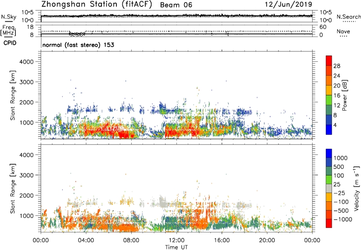Viewport: 361px width, 250px height.
Task: Click the '24' label on power colorbar
Action: 337,76
